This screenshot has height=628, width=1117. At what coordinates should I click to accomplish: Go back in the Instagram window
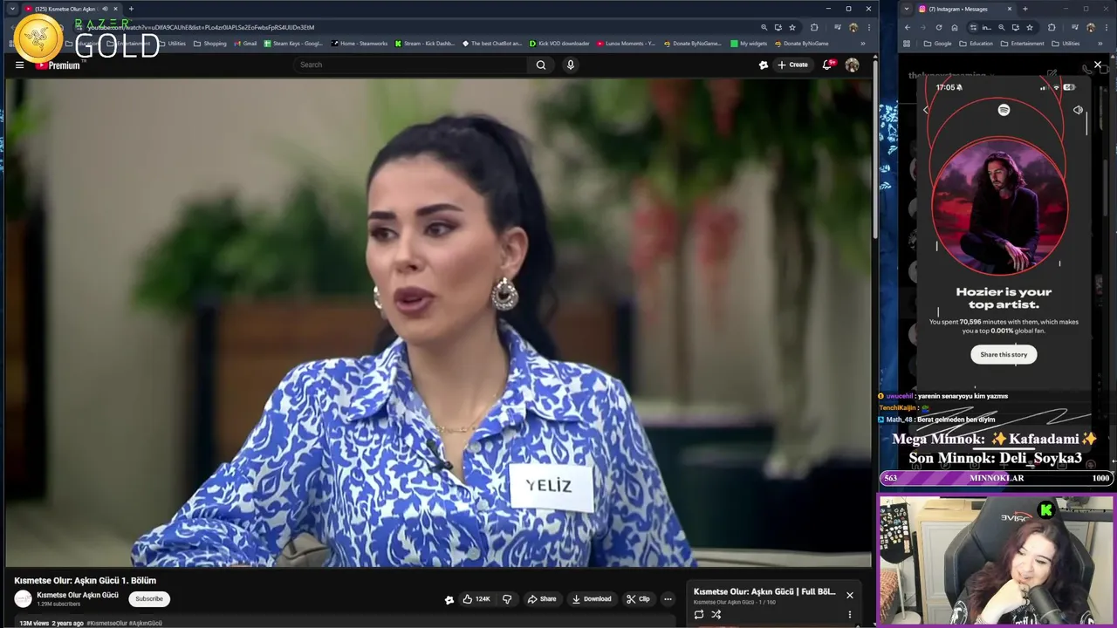tap(907, 27)
